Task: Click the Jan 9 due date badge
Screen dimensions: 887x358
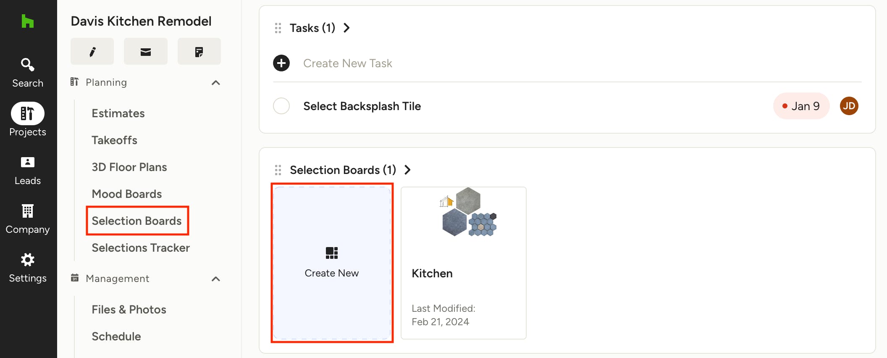Action: [801, 106]
